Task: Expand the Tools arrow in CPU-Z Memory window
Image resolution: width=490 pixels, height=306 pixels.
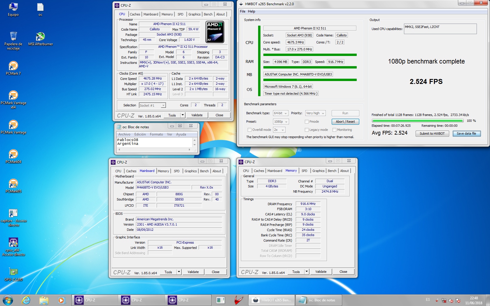Action: [307, 272]
